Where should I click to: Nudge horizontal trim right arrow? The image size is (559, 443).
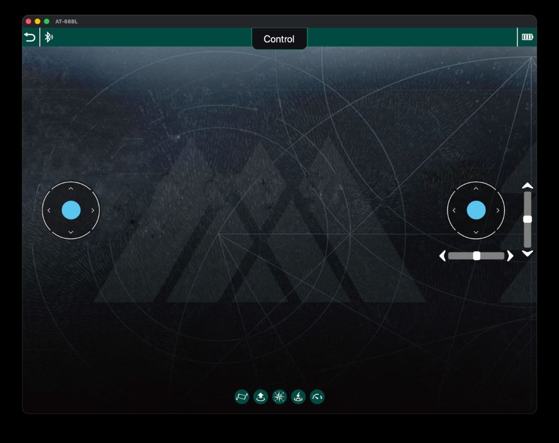(510, 256)
